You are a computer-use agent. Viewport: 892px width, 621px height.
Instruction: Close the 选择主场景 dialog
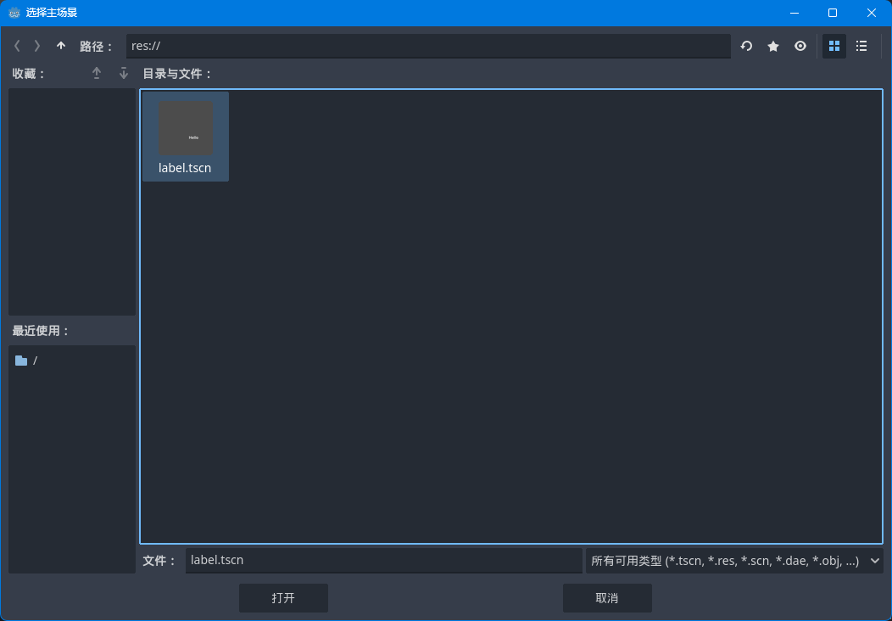tap(871, 13)
